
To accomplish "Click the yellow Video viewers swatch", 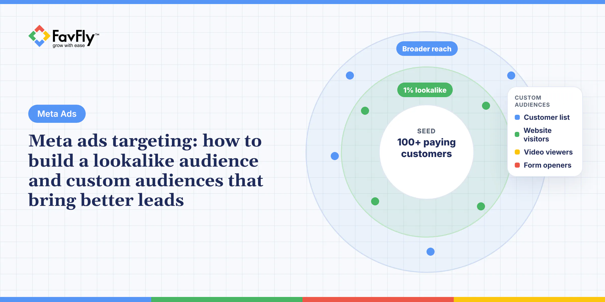I will [x=517, y=152].
